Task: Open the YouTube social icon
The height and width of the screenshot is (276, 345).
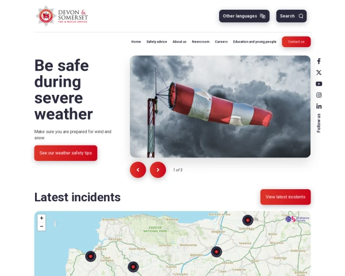Action: 319,84
